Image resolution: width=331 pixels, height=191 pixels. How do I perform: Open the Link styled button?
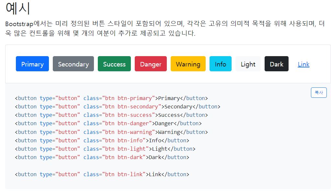(303, 64)
